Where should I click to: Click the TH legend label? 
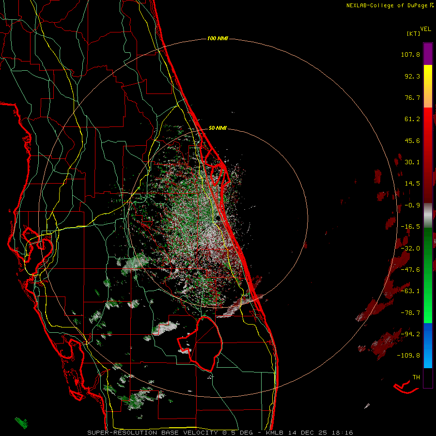(416, 377)
